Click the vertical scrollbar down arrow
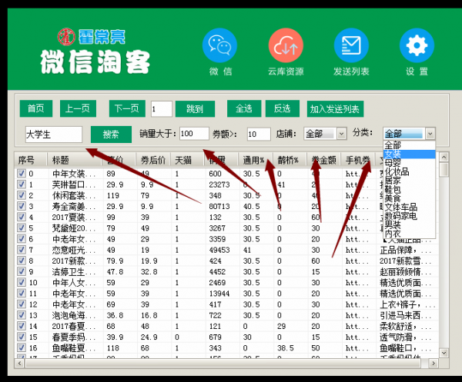Viewport: 462px width, 382px height. [444, 352]
